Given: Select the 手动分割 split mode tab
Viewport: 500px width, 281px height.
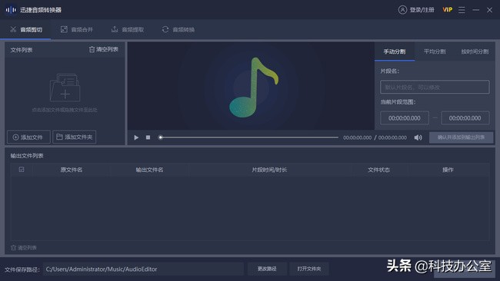Looking at the screenshot, I should (395, 51).
